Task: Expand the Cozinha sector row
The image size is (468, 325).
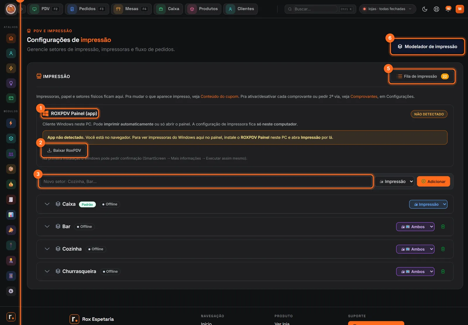Action: point(47,249)
